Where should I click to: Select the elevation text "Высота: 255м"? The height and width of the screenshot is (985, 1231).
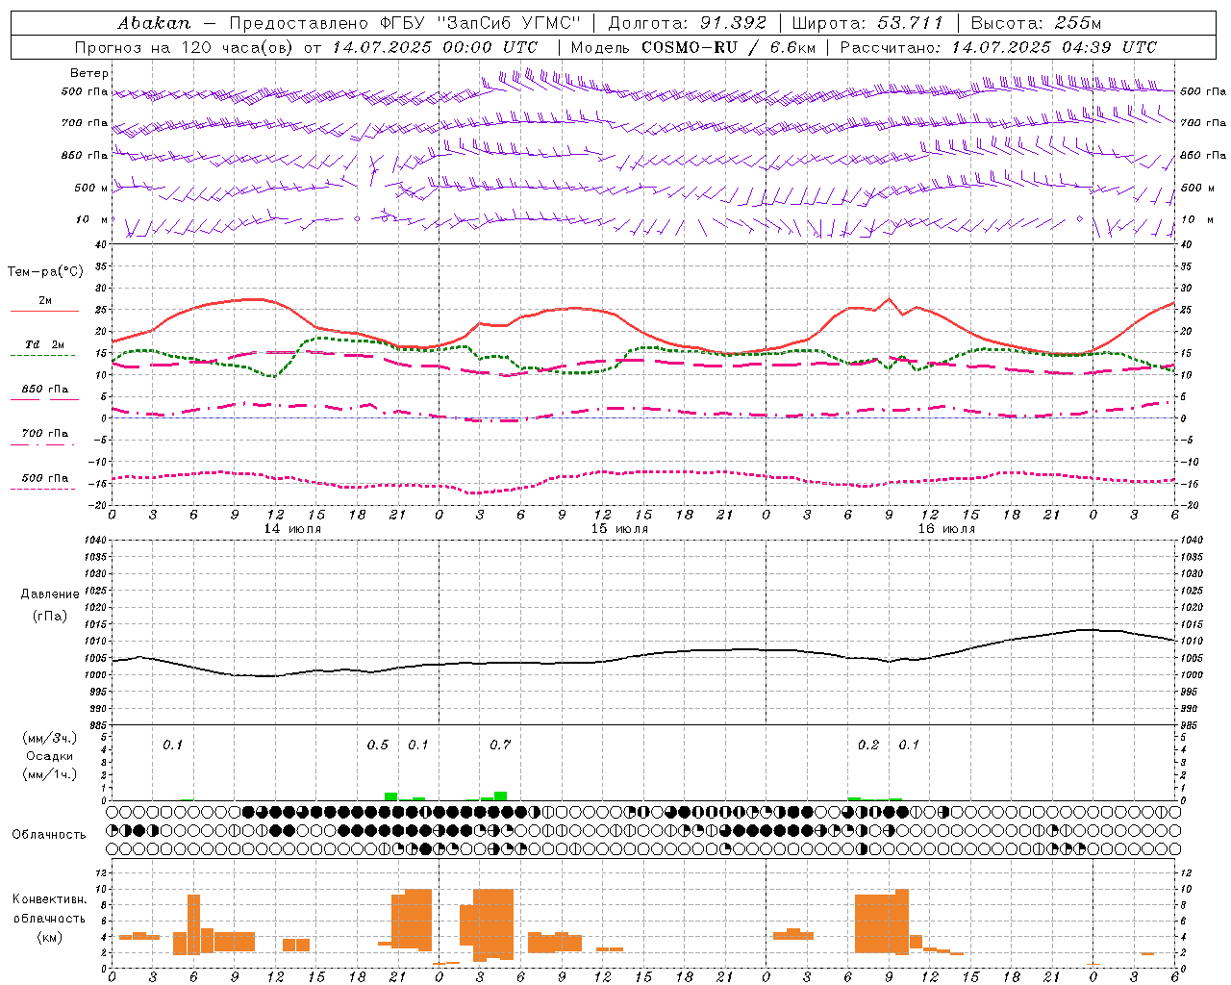[x=1036, y=23]
